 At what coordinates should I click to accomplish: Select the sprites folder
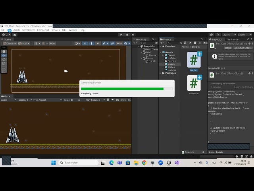tap(171, 67)
